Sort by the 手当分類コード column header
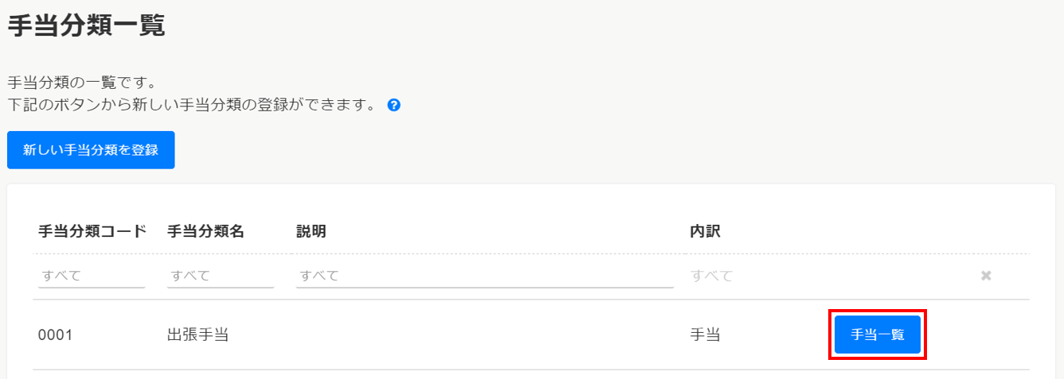 click(x=92, y=231)
